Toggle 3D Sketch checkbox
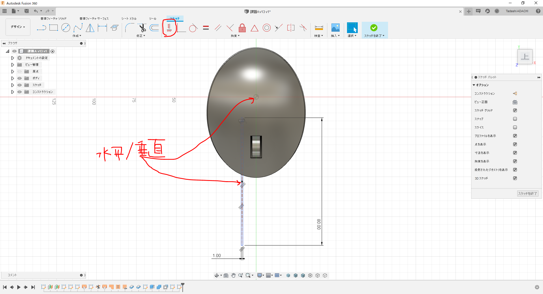The height and width of the screenshot is (294, 543). click(515, 178)
